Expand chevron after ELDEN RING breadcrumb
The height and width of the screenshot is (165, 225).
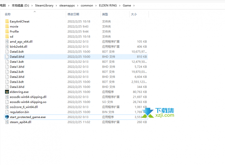[120, 6]
